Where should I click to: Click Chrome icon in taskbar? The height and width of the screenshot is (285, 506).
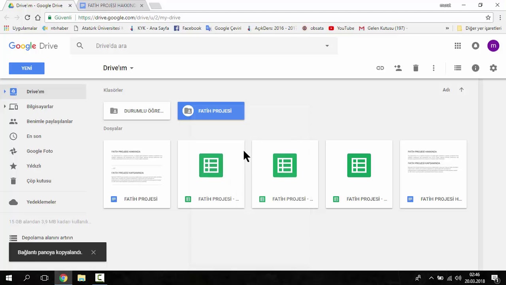click(x=63, y=278)
